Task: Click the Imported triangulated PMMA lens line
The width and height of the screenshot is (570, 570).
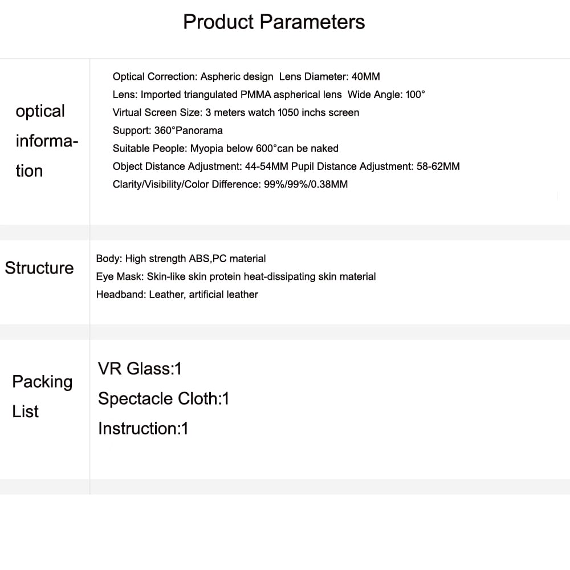Action: 227,95
